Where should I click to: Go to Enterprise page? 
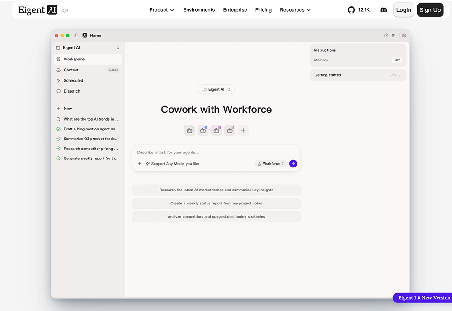point(235,10)
